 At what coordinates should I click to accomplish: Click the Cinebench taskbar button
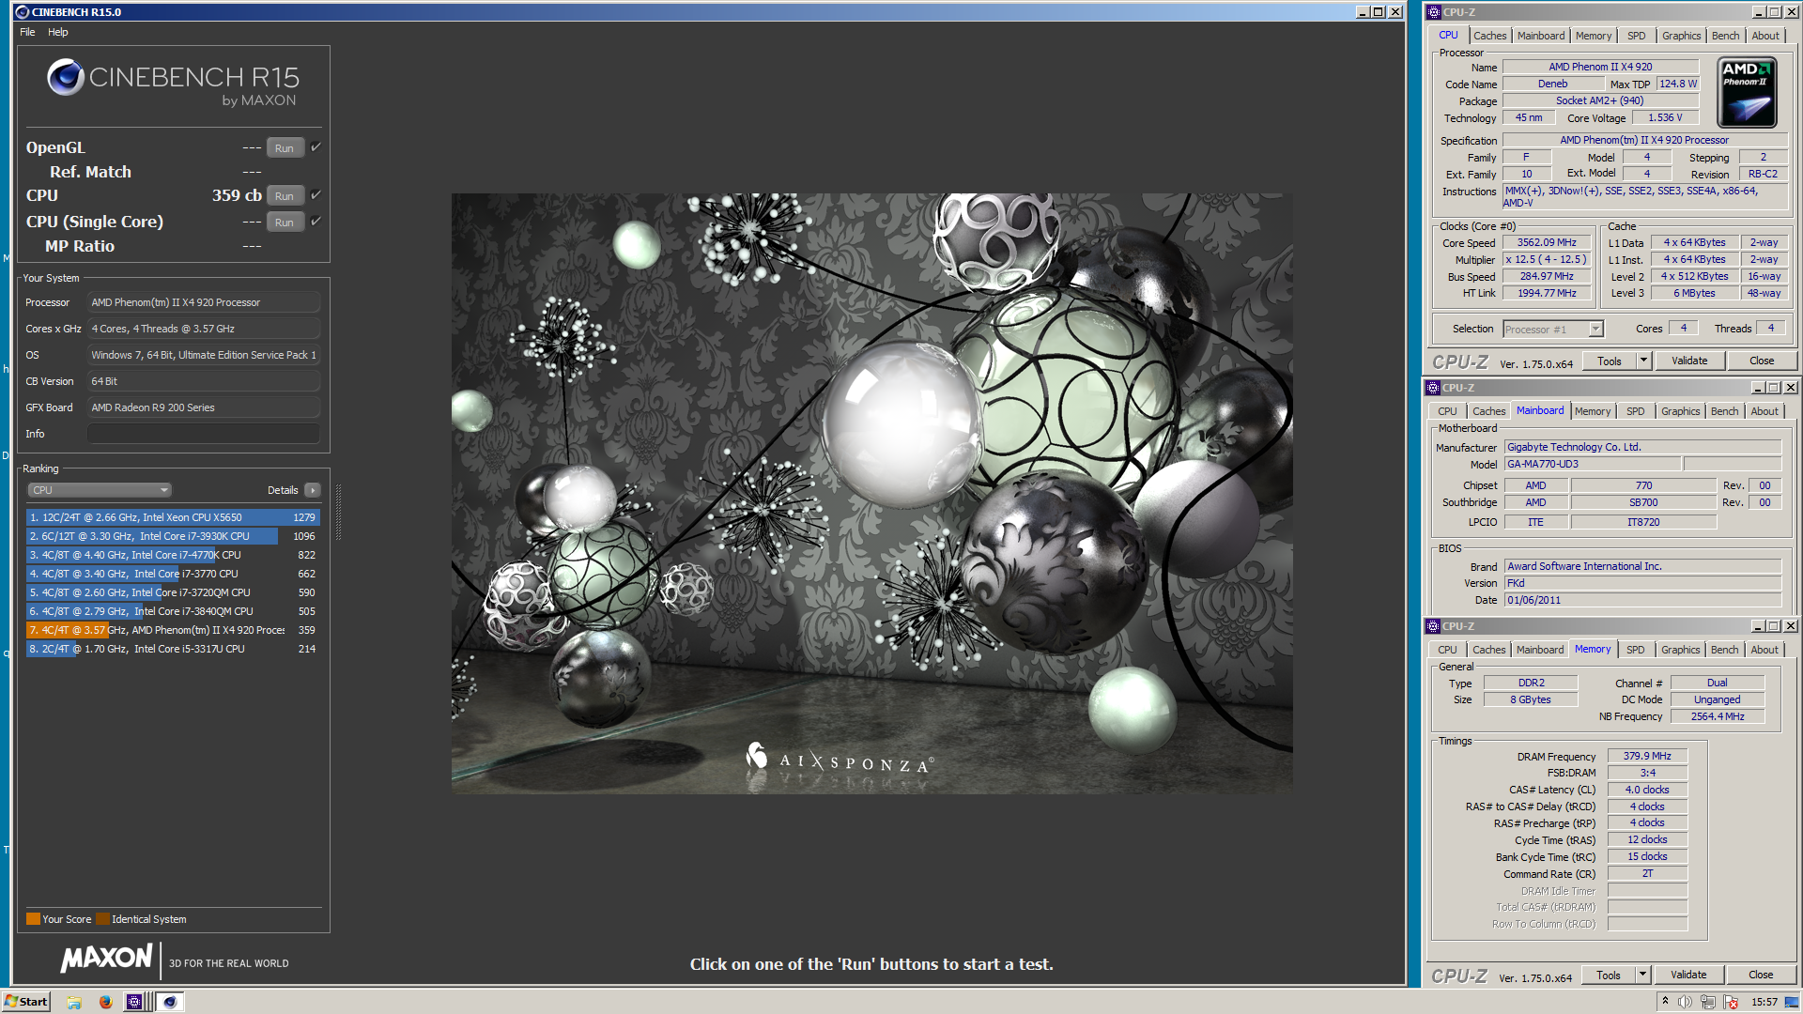pos(169,1002)
